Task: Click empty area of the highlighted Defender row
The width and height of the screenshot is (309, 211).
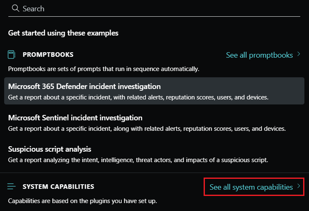Action: point(234,87)
